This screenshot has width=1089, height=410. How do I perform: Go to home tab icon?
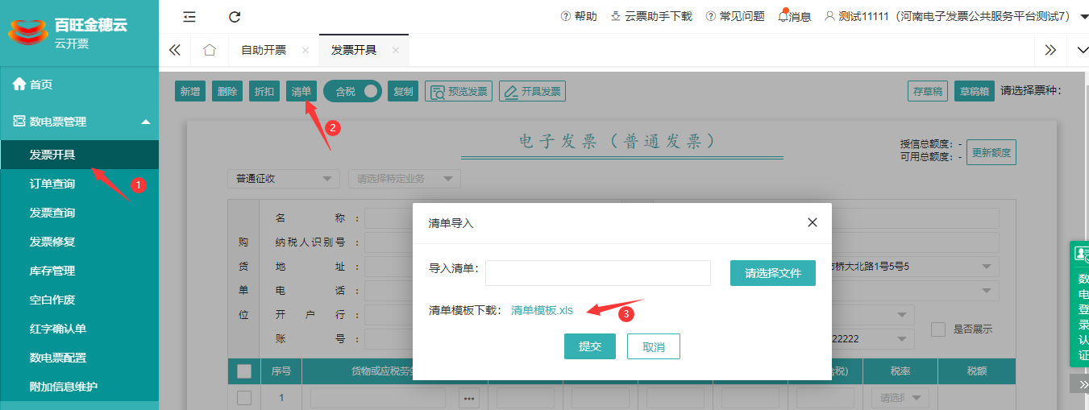coord(210,50)
